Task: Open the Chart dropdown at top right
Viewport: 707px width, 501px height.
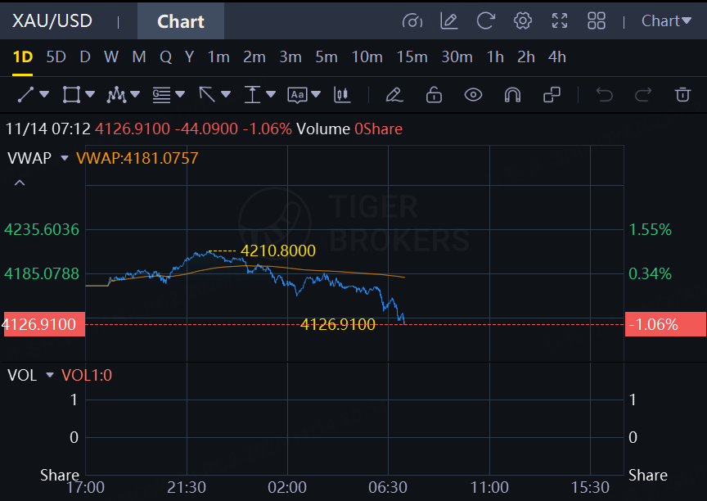Action: tap(666, 20)
